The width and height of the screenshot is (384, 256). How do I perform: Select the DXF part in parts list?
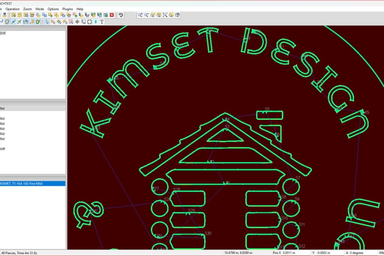3,33
